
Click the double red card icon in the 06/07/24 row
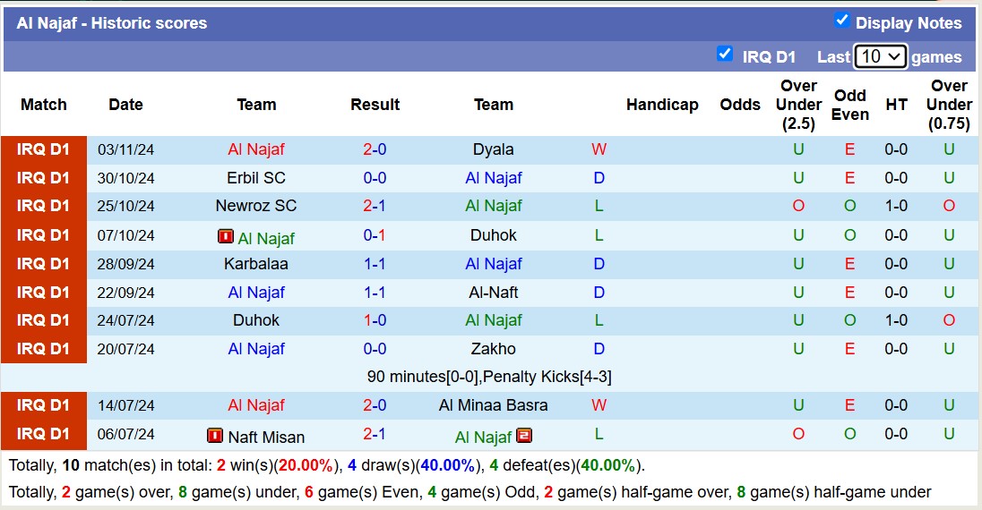(x=524, y=437)
